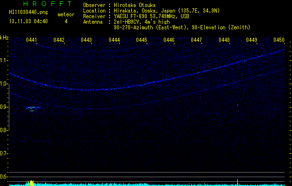Image resolution: width=292 pixels, height=186 pixels.
Task: Click the 90-270-Azimuth (East-West) text line
Action: tap(182, 27)
